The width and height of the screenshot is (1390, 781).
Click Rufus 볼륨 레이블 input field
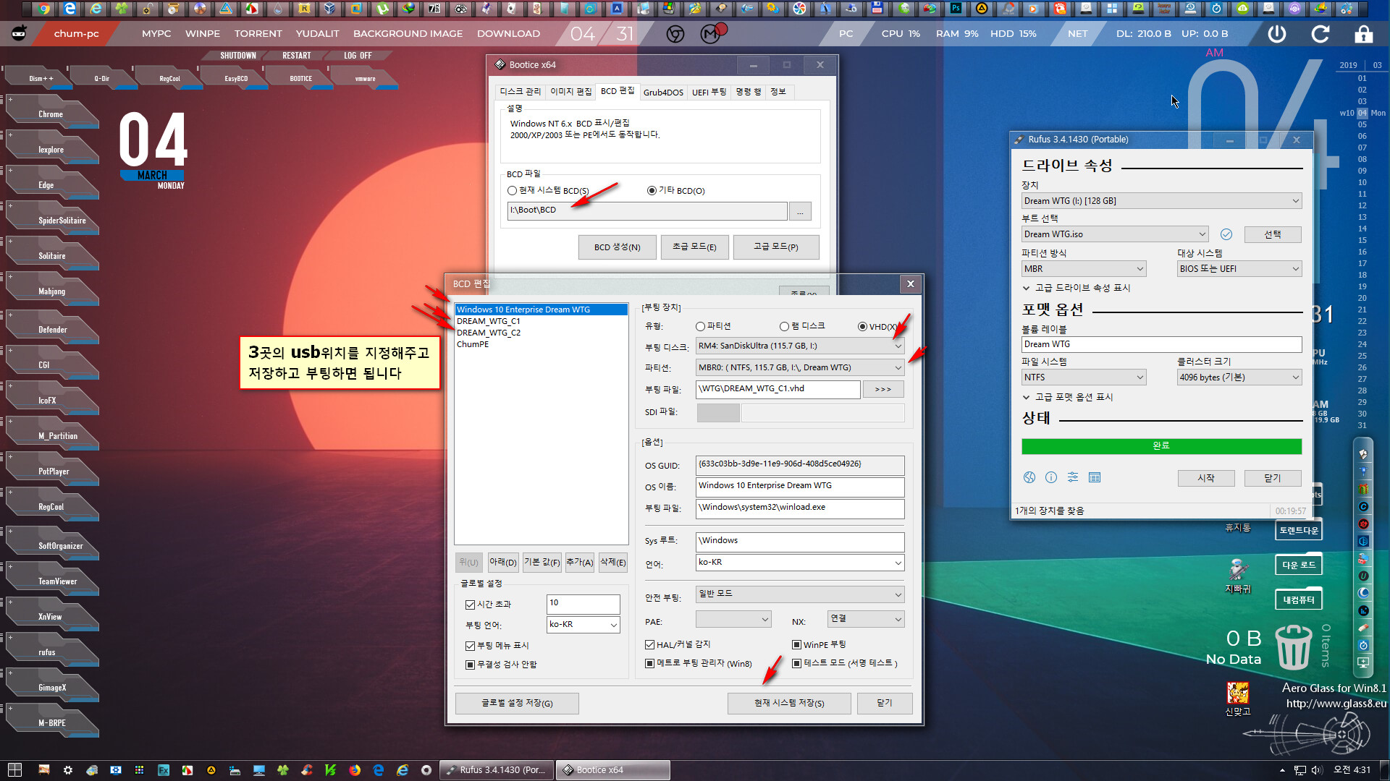tap(1161, 344)
